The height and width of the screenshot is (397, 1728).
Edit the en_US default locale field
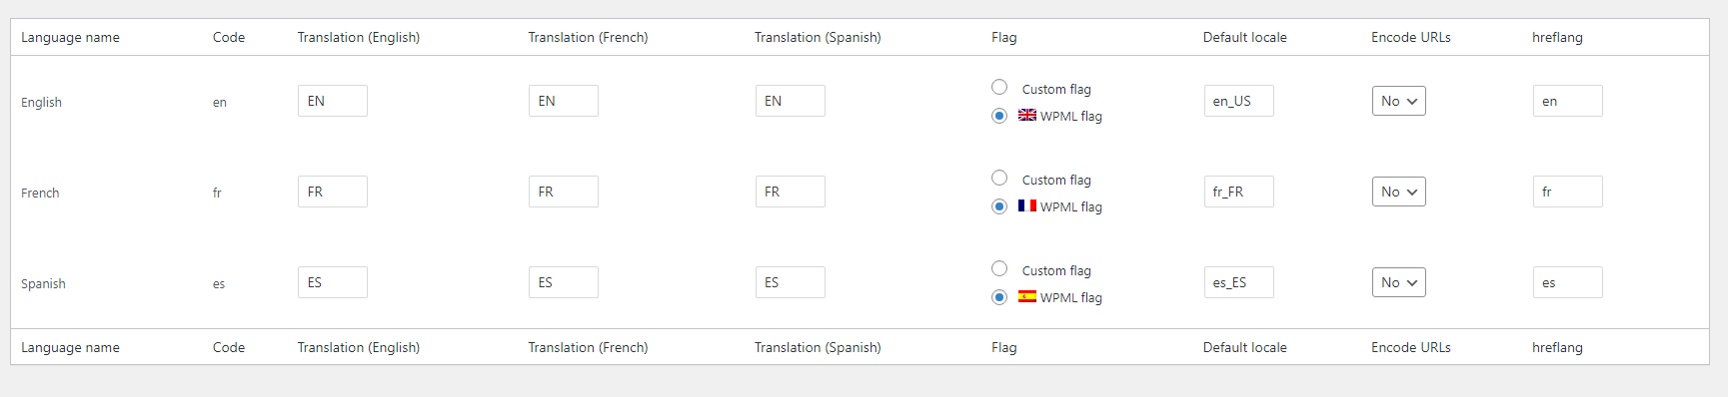[1239, 101]
